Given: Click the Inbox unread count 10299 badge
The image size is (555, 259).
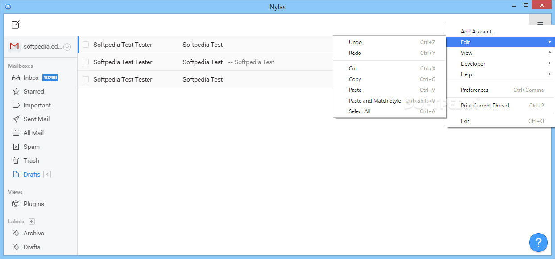Looking at the screenshot, I should 50,78.
